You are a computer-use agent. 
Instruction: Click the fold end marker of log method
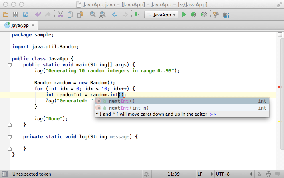pos(10,149)
